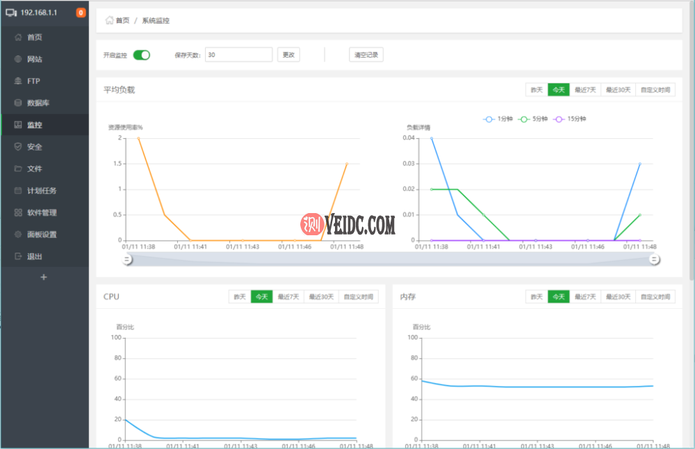This screenshot has width=695, height=449.
Task: Click the shield icon beside 安全
Action: 18,146
